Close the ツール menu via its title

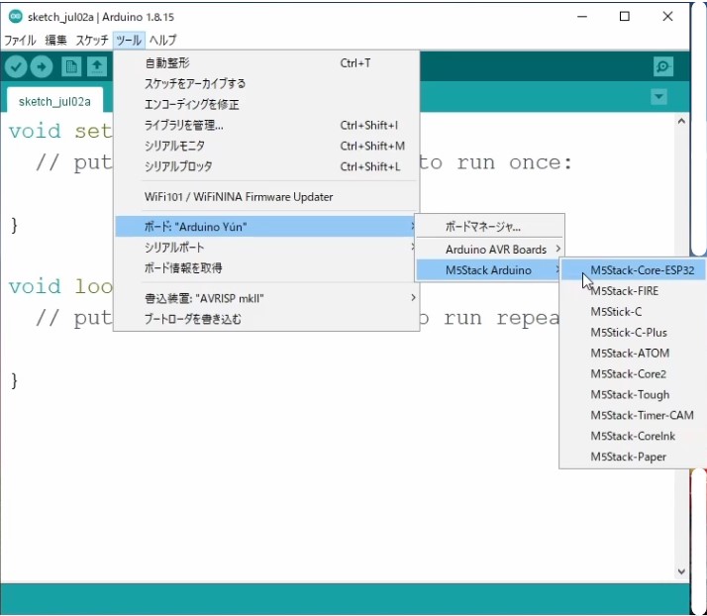[x=129, y=41]
